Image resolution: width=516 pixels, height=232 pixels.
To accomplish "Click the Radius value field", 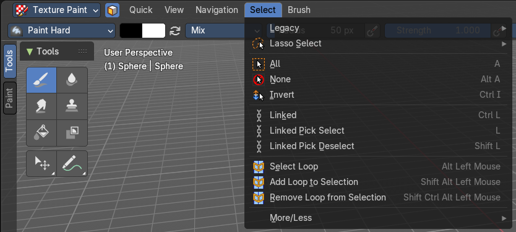I will coord(316,30).
